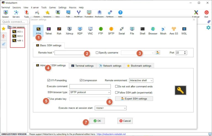Select the FTP session type
This screenshot has width=212, height=136.
point(101,31)
